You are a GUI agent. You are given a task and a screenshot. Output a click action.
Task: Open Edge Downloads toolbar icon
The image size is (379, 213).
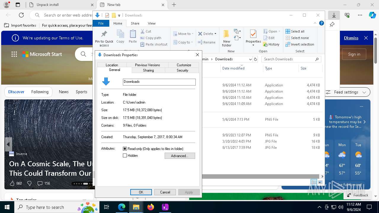click(334, 15)
